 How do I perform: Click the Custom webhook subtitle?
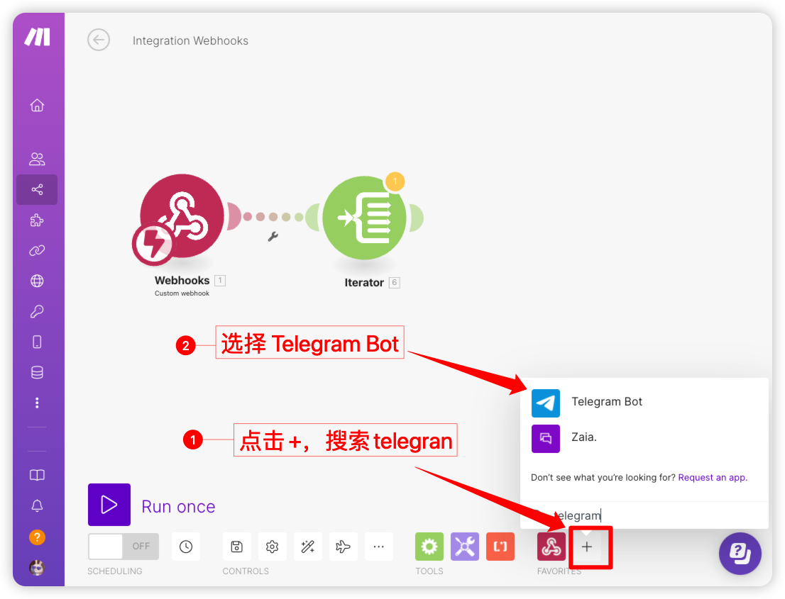click(x=182, y=293)
